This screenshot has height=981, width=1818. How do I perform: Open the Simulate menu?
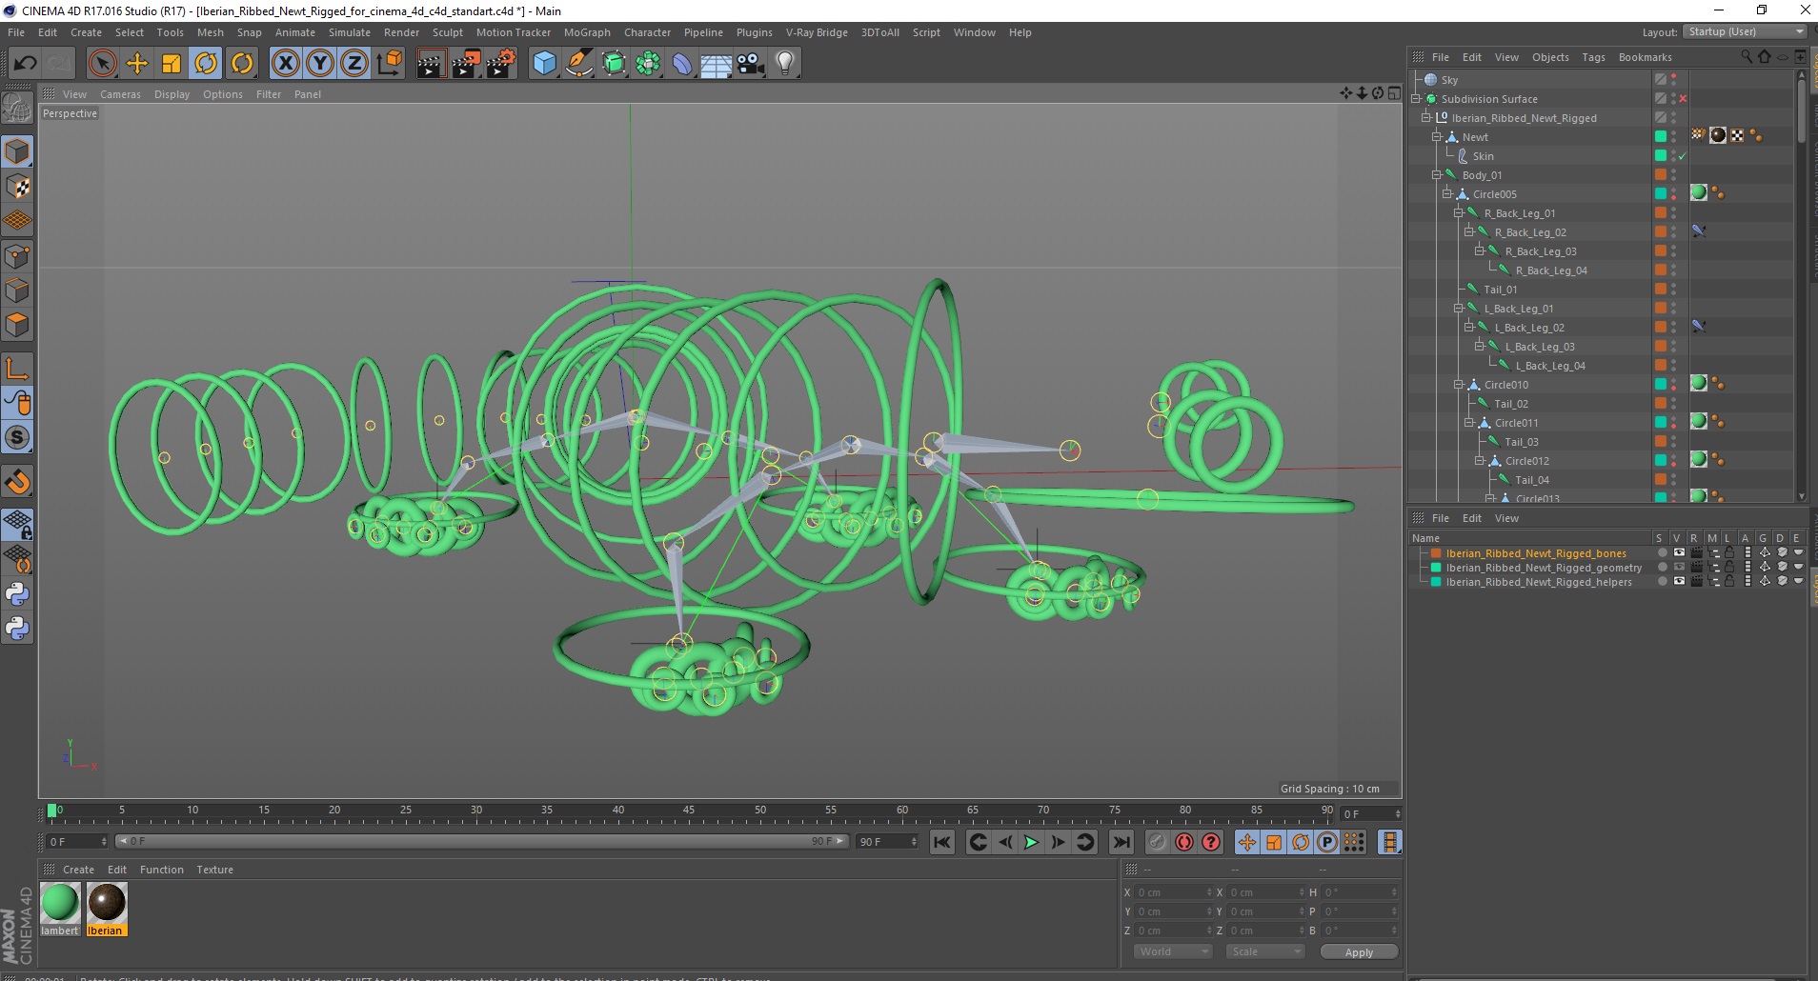point(350,32)
